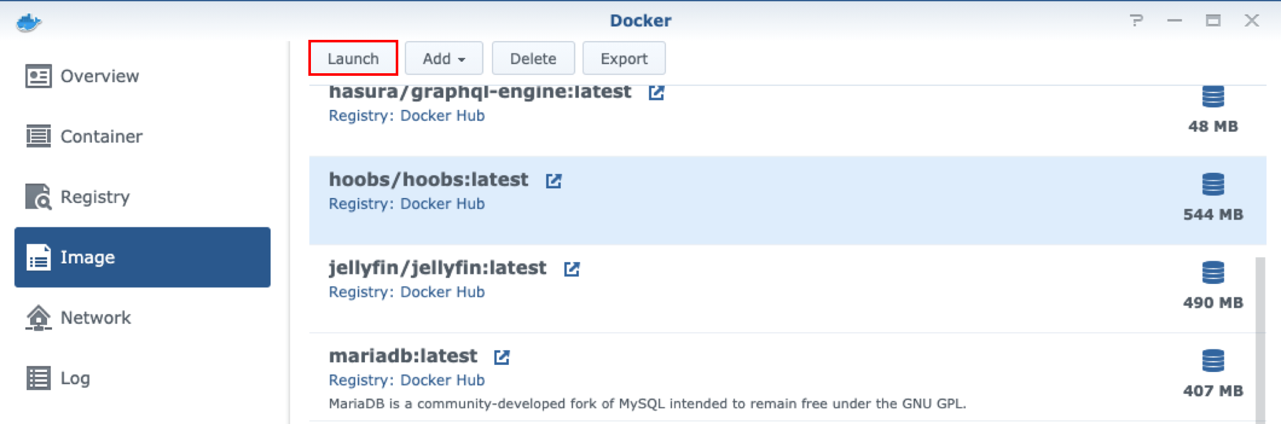
Task: Delete the selected image
Action: click(533, 58)
